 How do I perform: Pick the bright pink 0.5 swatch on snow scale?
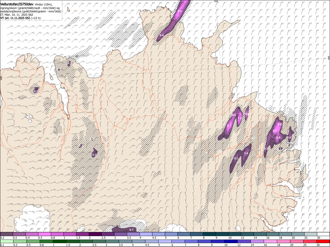coord(44,234)
